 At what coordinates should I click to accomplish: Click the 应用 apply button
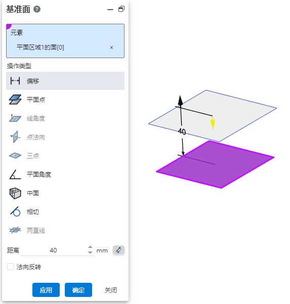pyautogui.click(x=46, y=290)
